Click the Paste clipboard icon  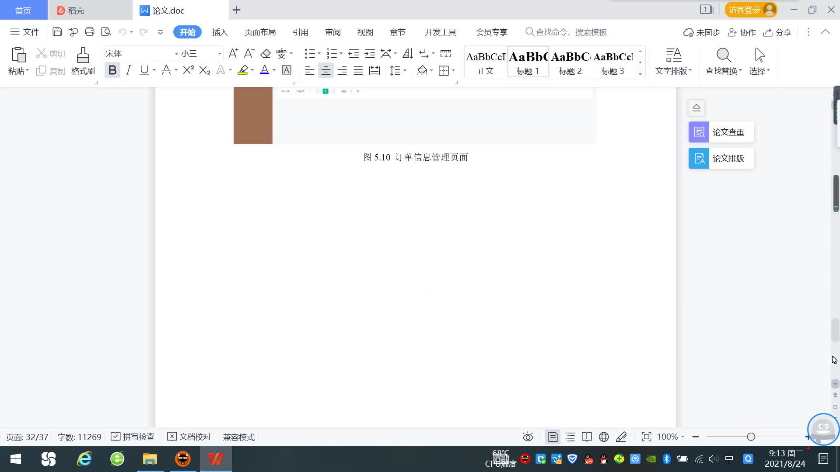(18, 55)
